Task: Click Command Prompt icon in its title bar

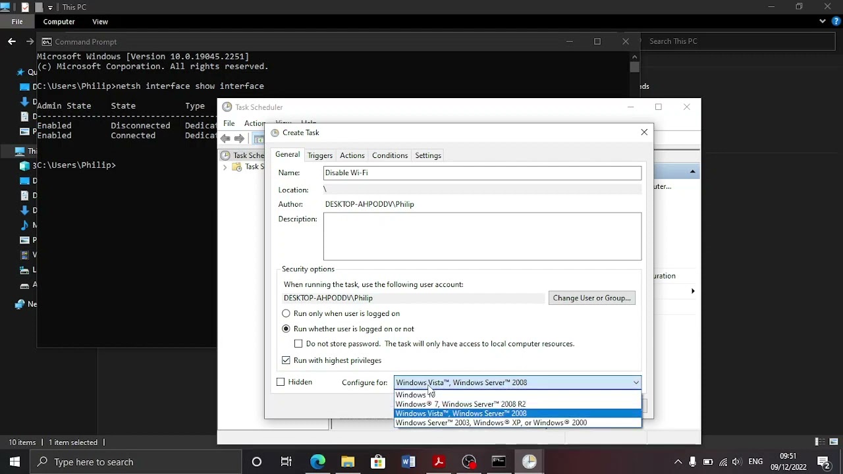Action: [47, 41]
